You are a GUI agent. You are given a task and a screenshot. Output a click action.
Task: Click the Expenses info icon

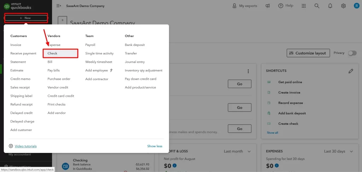click(x=277, y=166)
